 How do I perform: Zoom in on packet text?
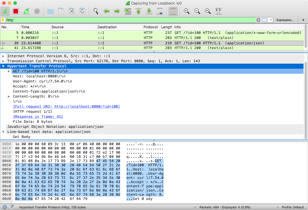[186, 11]
